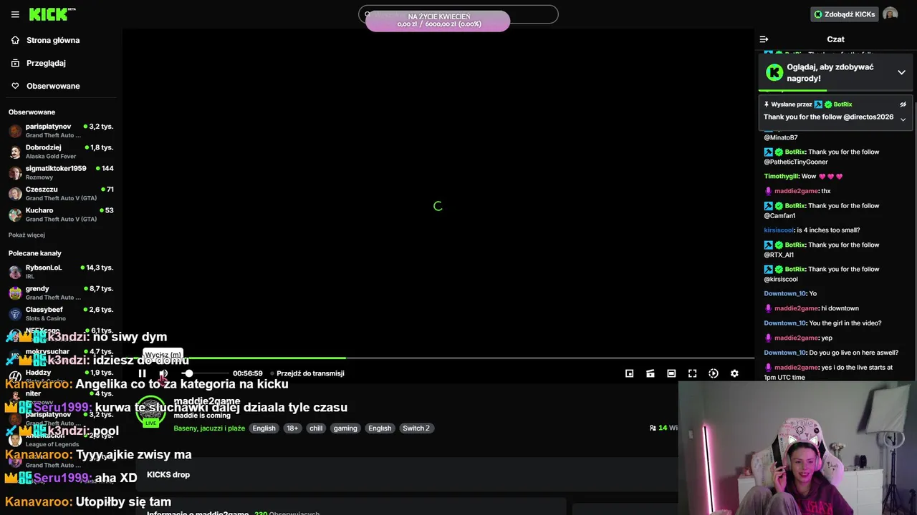This screenshot has height=515, width=917.
Task: Click the chill tag
Action: [x=316, y=428]
